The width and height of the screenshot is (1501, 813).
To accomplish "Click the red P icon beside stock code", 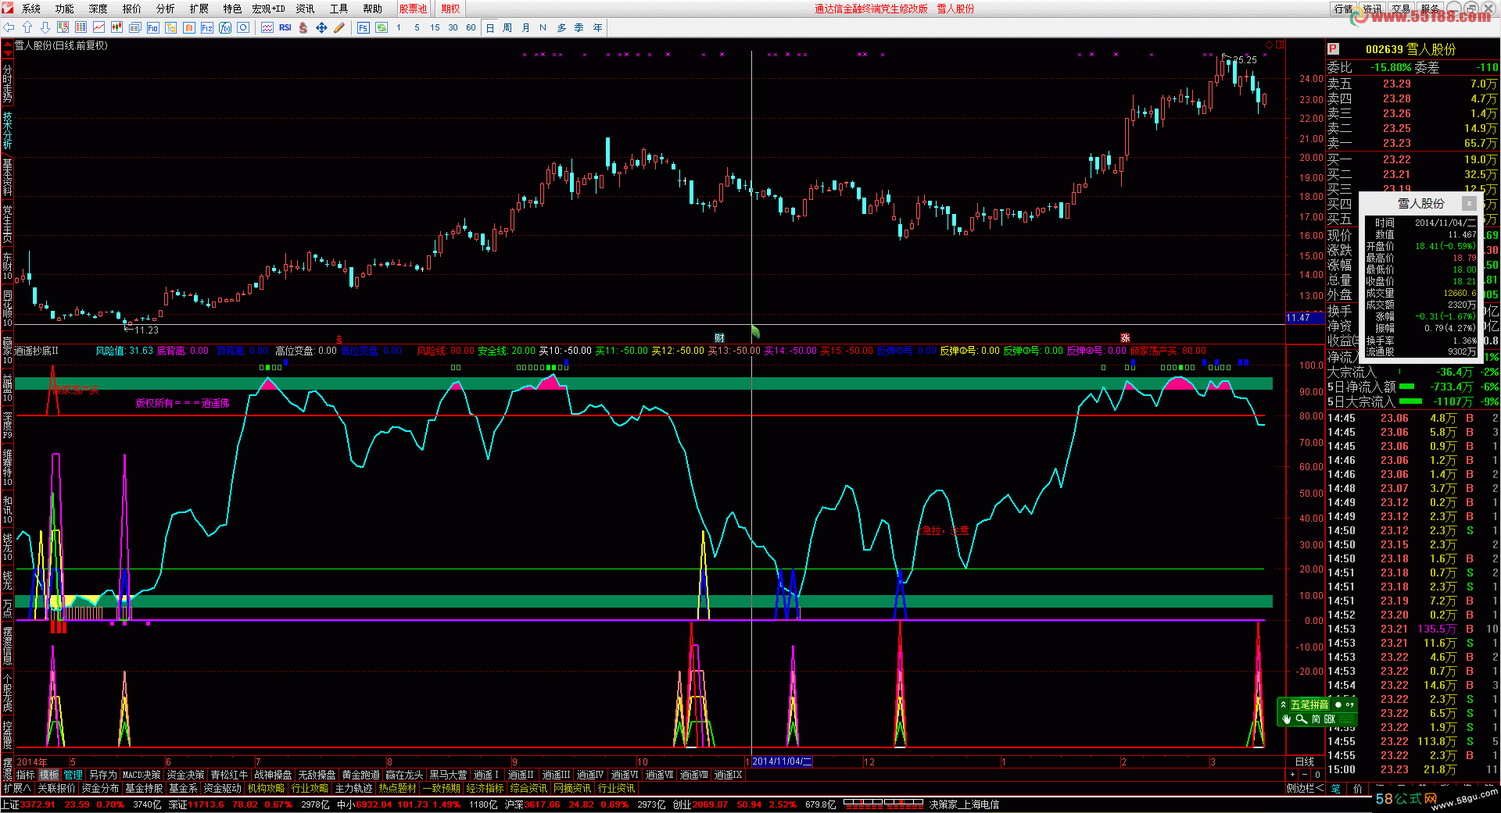I will (1334, 49).
